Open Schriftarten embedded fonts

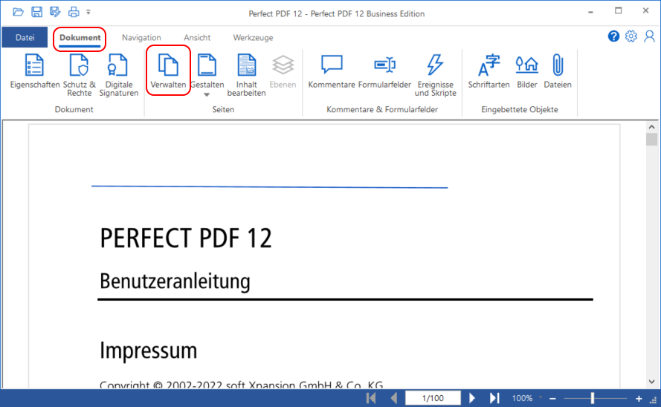(x=489, y=71)
